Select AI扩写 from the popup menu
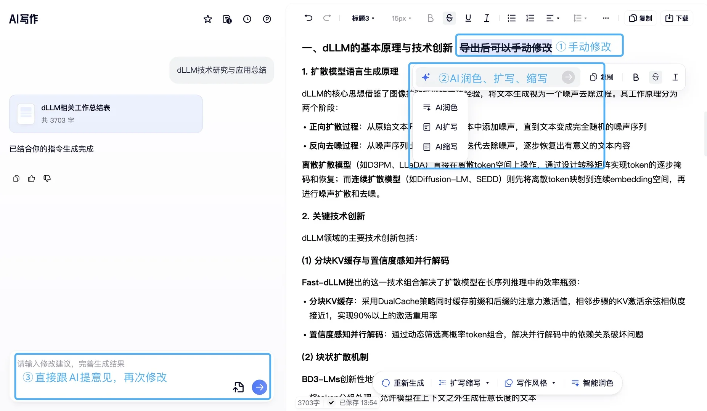The image size is (707, 411). coord(440,127)
